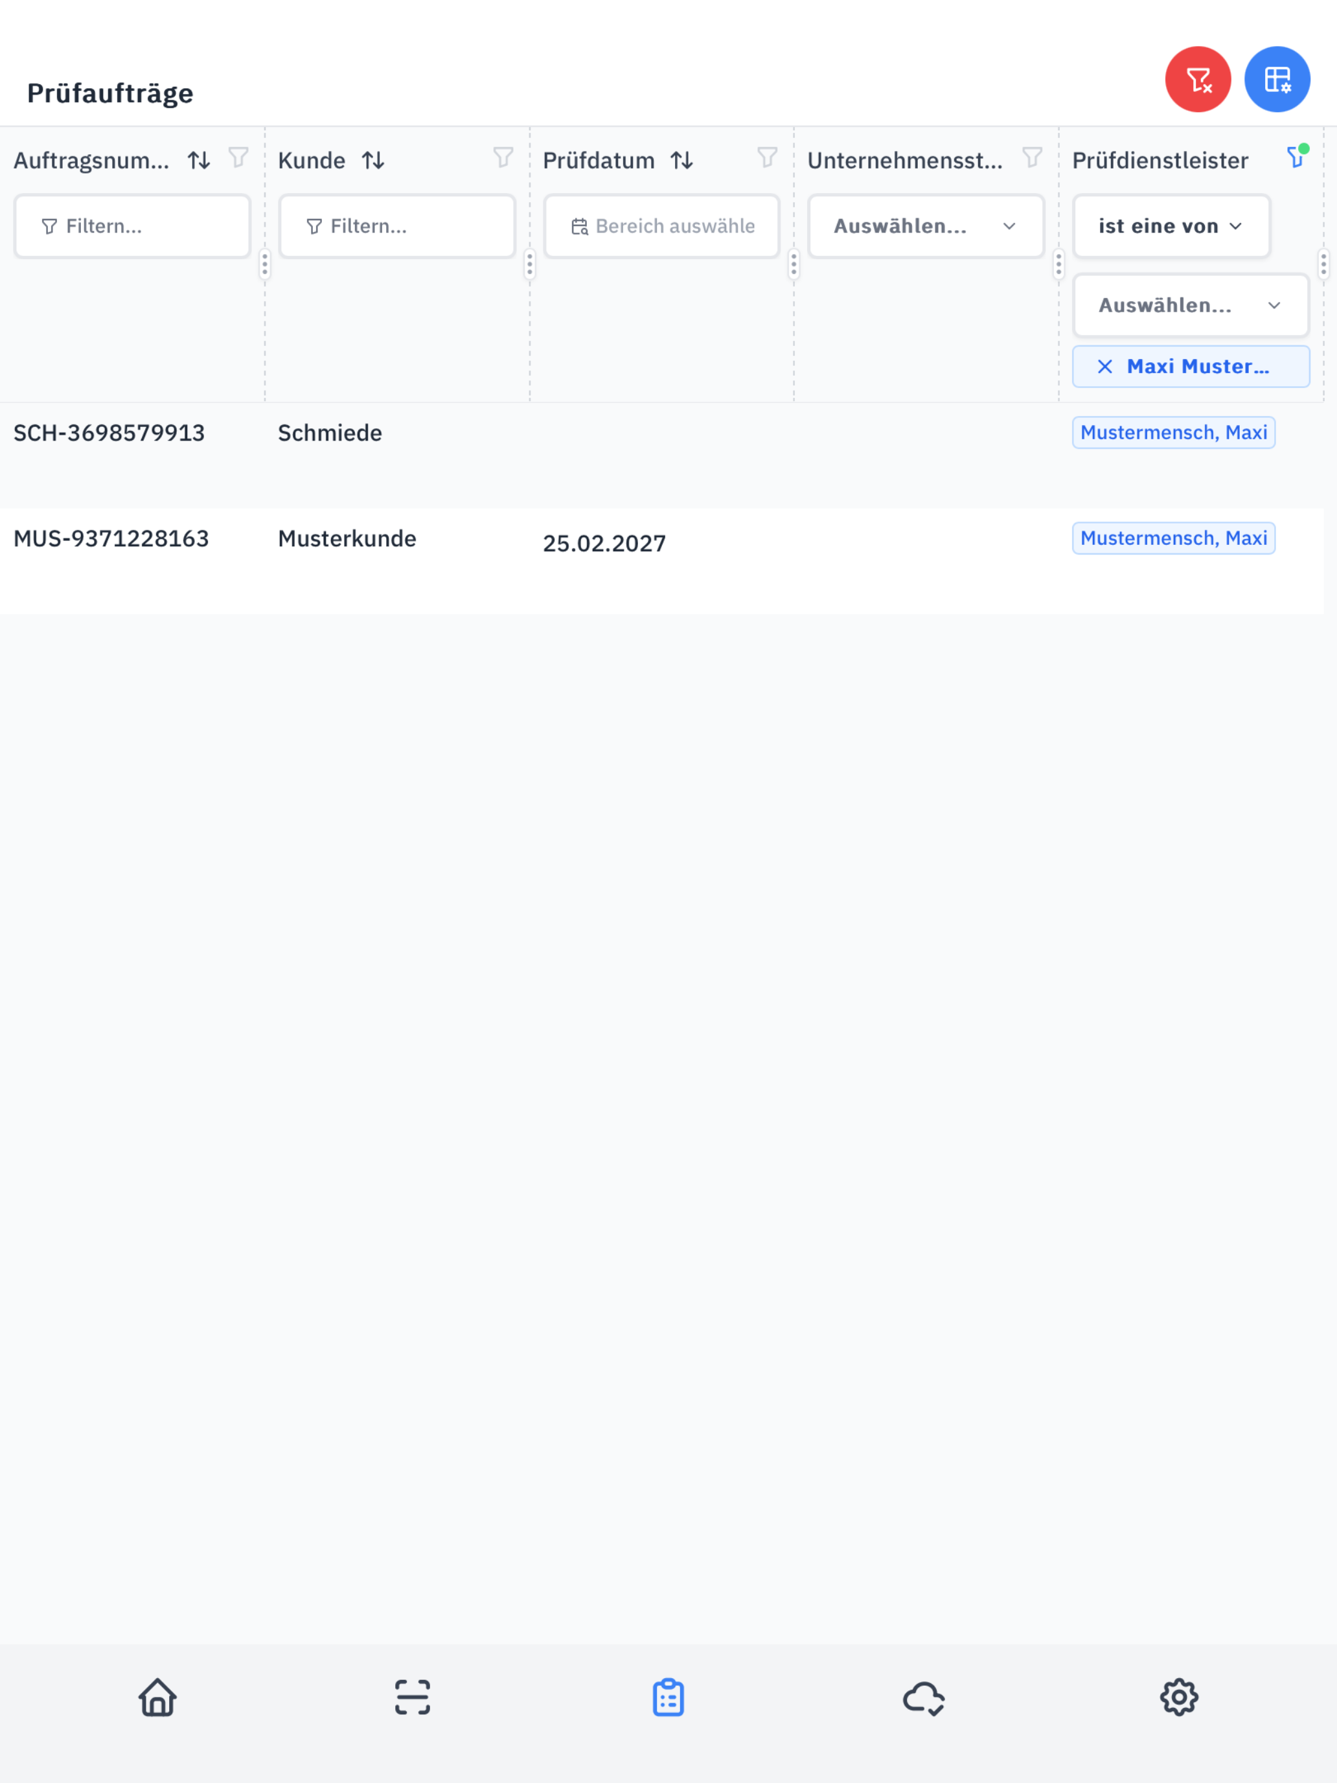
Task: Click the Prüfaufträge page title
Action: point(110,93)
